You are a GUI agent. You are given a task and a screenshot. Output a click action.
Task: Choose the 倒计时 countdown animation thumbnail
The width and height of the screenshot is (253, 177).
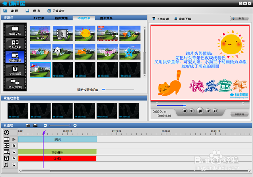pyautogui.click(x=63, y=33)
